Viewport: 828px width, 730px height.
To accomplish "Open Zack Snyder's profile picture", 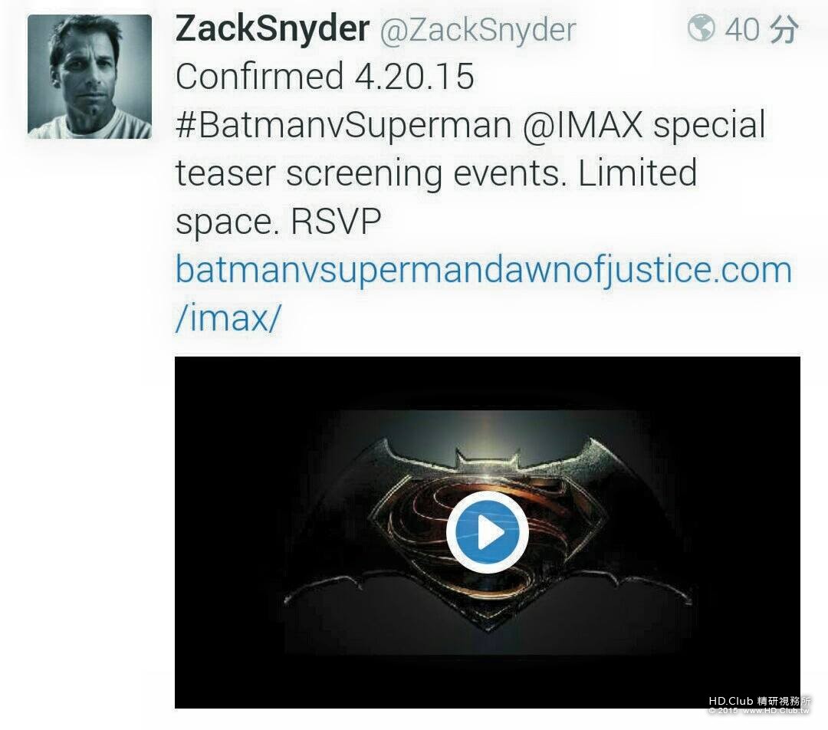I will [x=90, y=77].
